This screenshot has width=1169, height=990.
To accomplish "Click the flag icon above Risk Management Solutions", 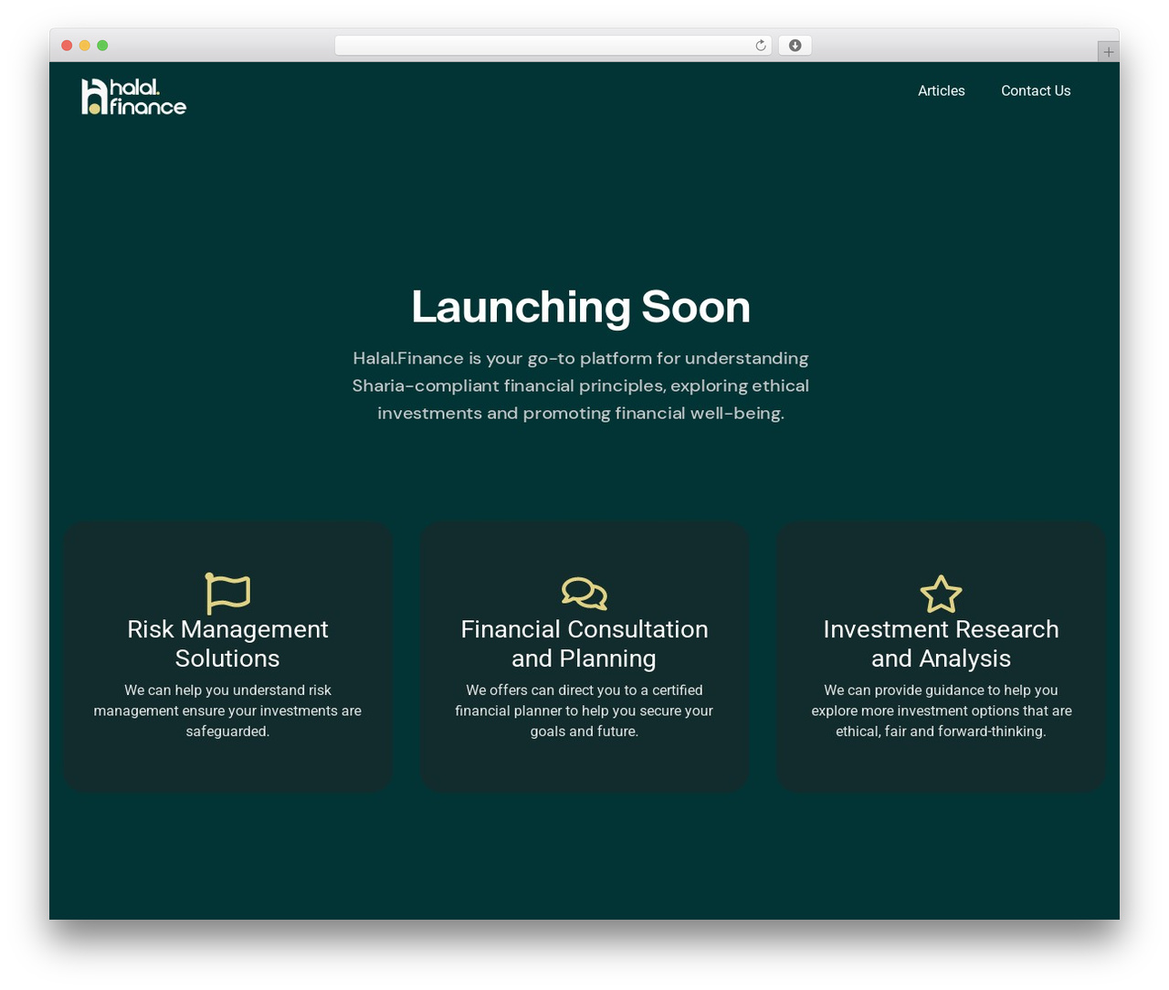I will 227,594.
